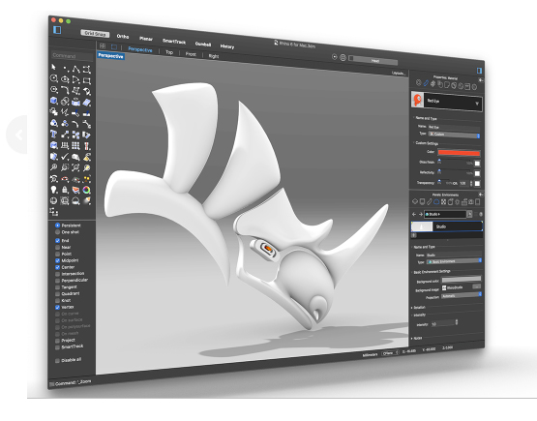Switch to the Top viewport tab

click(x=169, y=52)
